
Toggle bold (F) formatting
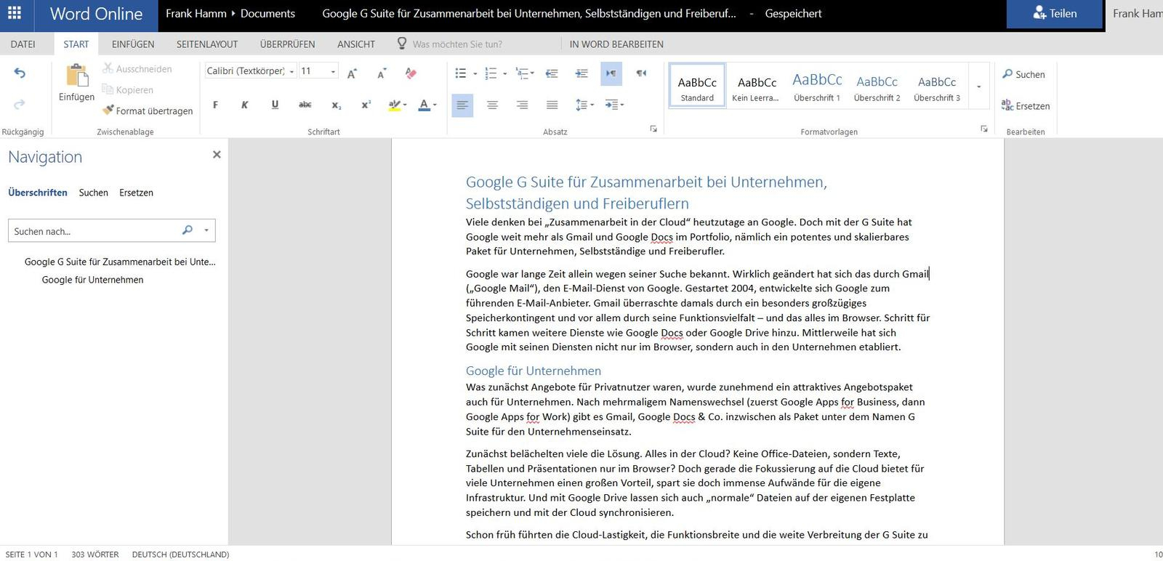point(215,105)
